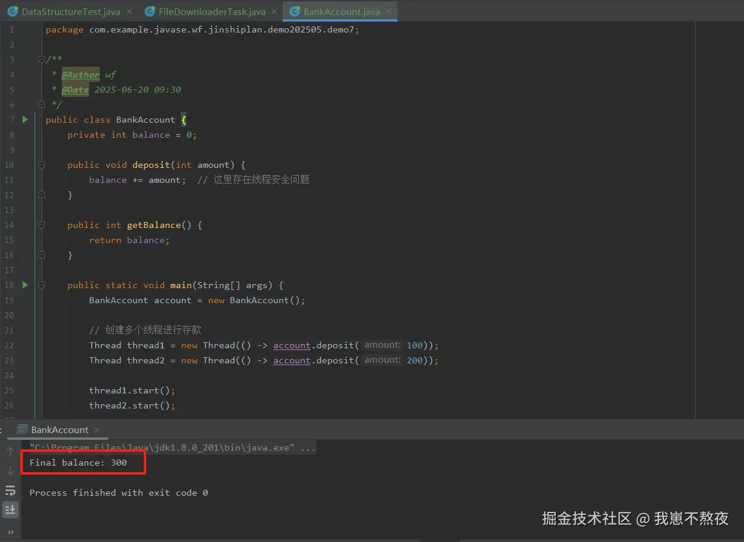Screen dimensions: 744x542
Task: Close the BankAccount run tab
Action: pyautogui.click(x=97, y=430)
